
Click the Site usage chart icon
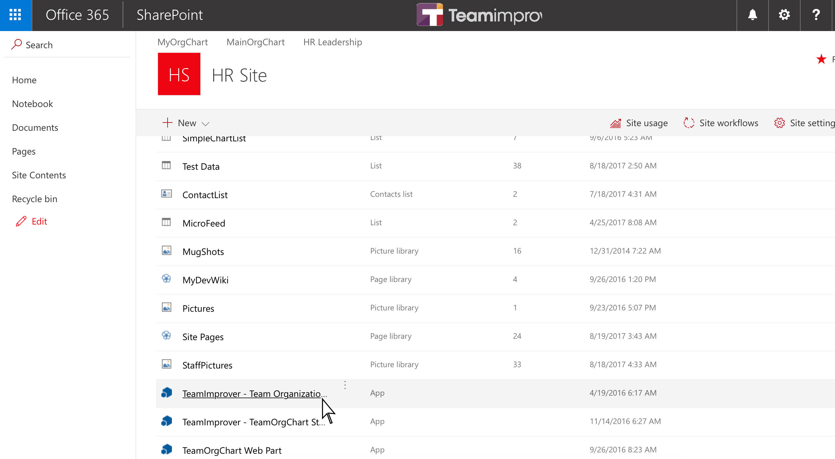(616, 123)
